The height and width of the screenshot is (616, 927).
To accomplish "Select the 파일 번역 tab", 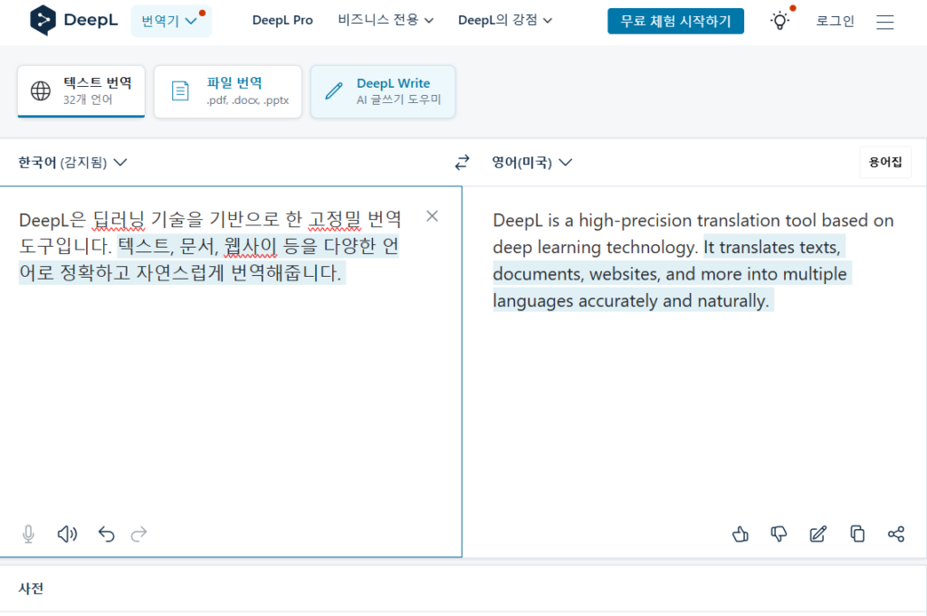I will pyautogui.click(x=227, y=91).
